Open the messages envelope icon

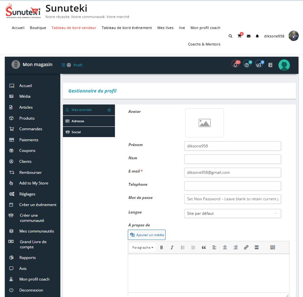248,36
